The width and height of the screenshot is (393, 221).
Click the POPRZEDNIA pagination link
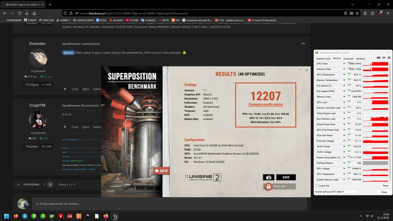point(31,184)
